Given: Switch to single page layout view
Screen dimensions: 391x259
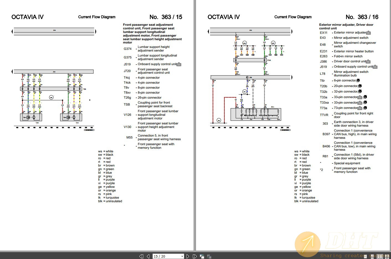Looking at the screenshot, I should [x=365, y=257].
